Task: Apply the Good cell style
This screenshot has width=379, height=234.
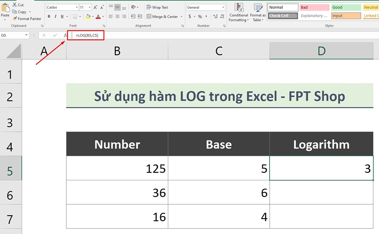Action: point(346,7)
